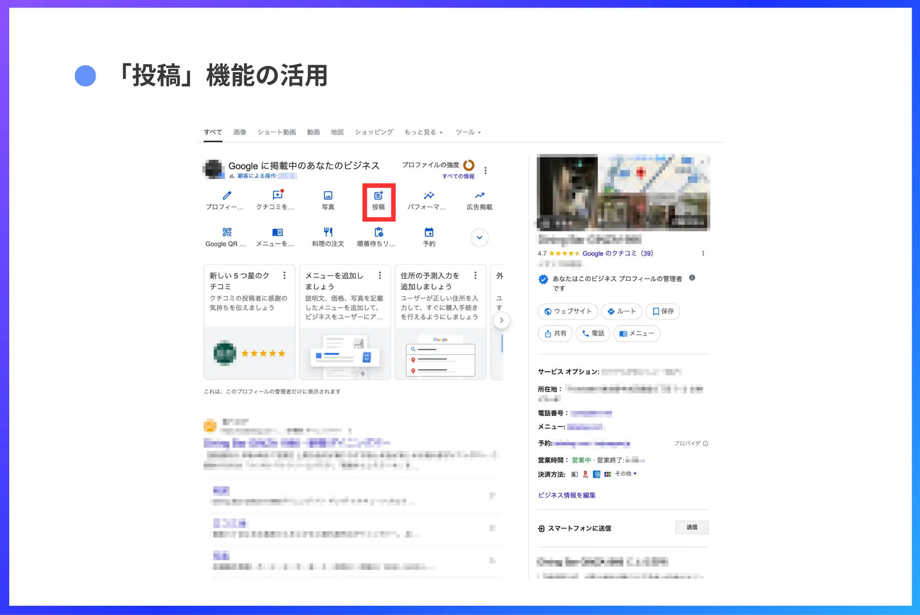Open the three-dot menu beside プロファイルの強度

[486, 170]
